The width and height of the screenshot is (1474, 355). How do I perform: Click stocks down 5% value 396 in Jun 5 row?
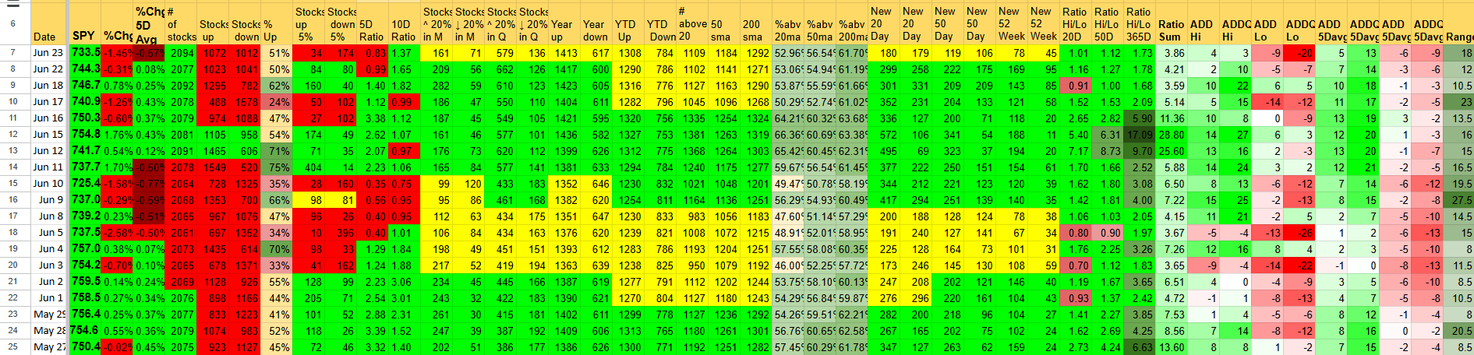tap(341, 233)
